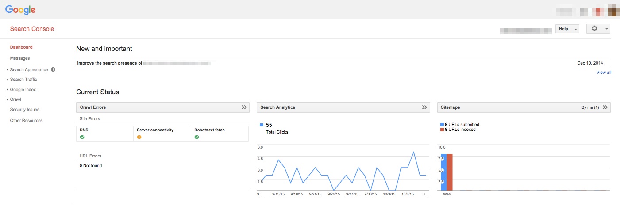Expand the Search Traffic section

click(23, 80)
